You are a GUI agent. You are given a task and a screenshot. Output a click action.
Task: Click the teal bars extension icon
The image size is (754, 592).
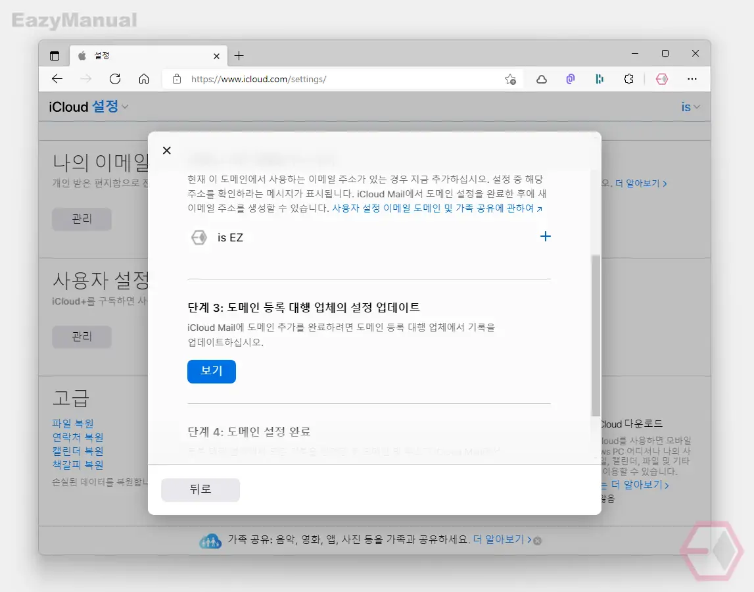[x=599, y=79]
